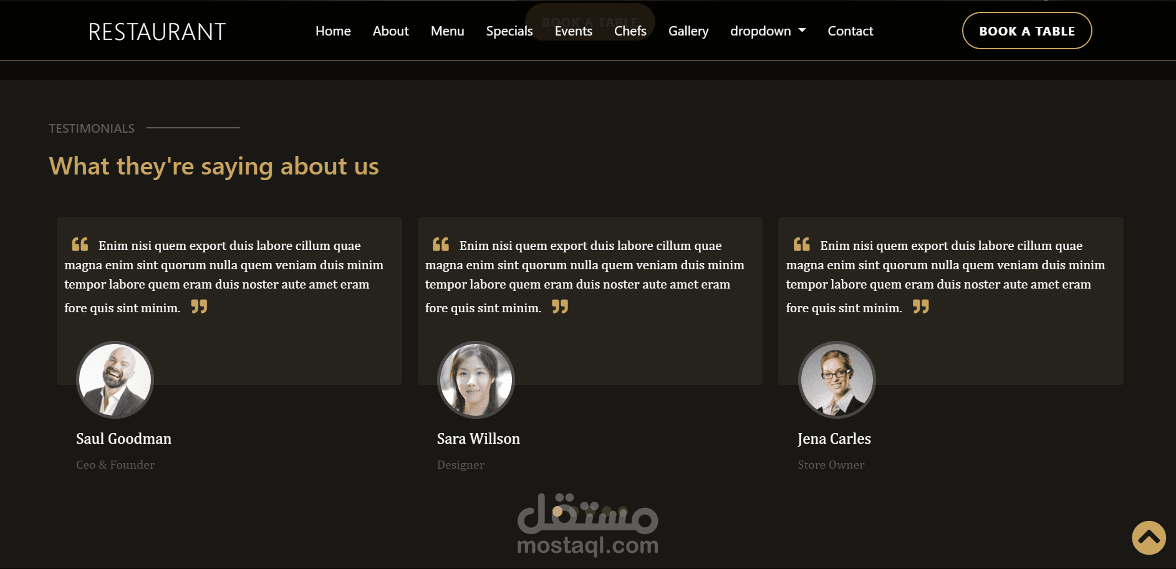Click the RESTAURANT logo link
Screen dimensions: 1176x569
(157, 32)
